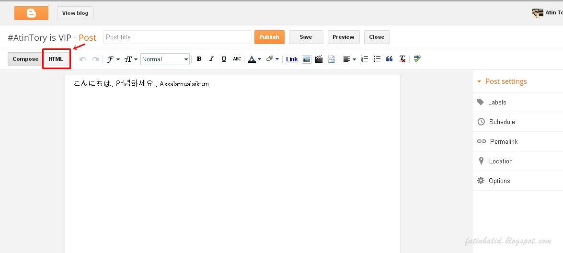Click the View blog button
The height and width of the screenshot is (253, 563).
[x=75, y=13]
